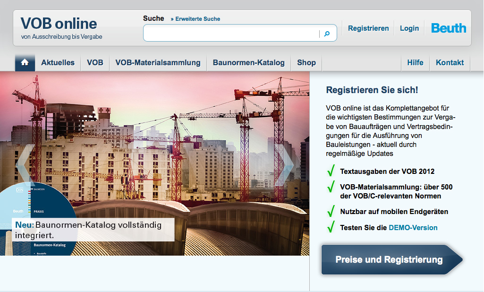Click the checkmark beside Nutzbar auf mobilen Endgeräten
Viewport: 484px width, 292px height.
[x=331, y=212]
